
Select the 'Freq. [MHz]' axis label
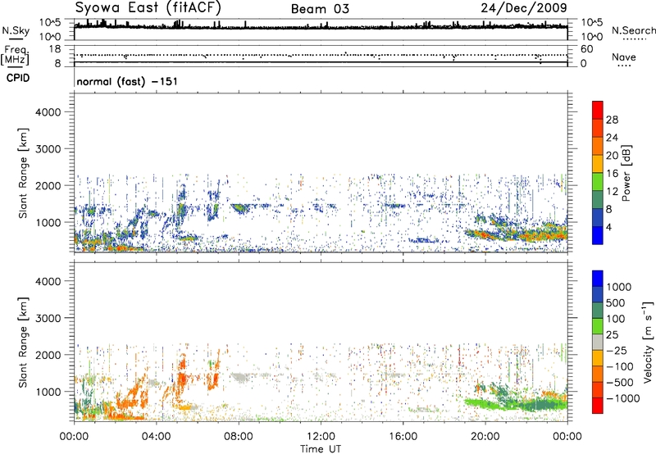[15, 56]
